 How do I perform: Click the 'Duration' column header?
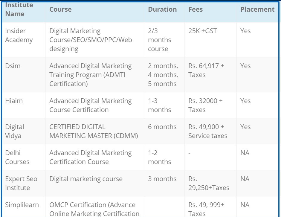coord(164,12)
